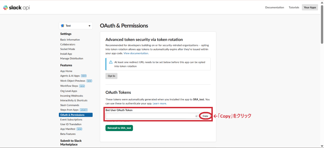Open Event Subscriptions page
Image resolution: width=324 pixels, height=148 pixels.
(71, 120)
